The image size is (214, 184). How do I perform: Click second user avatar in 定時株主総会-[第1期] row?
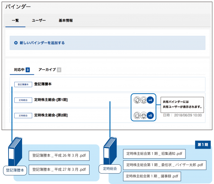143,100
